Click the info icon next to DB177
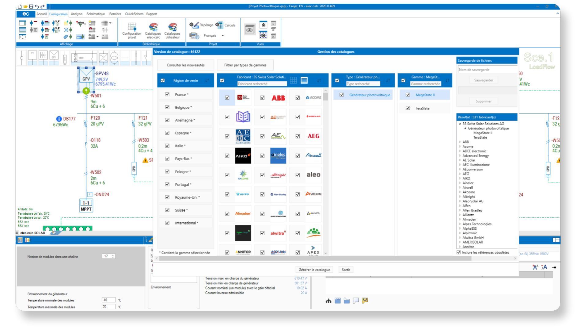This screenshot has width=588, height=330. 59,119
